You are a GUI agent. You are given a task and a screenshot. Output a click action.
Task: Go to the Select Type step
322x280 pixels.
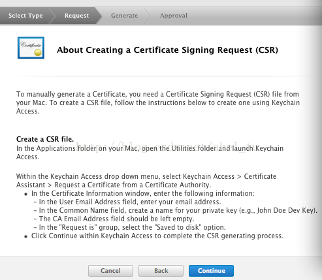pyautogui.click(x=25, y=16)
